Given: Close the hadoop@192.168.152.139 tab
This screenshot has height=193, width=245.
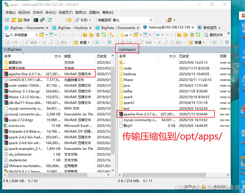Looking at the screenshot, I should pos(193,28).
